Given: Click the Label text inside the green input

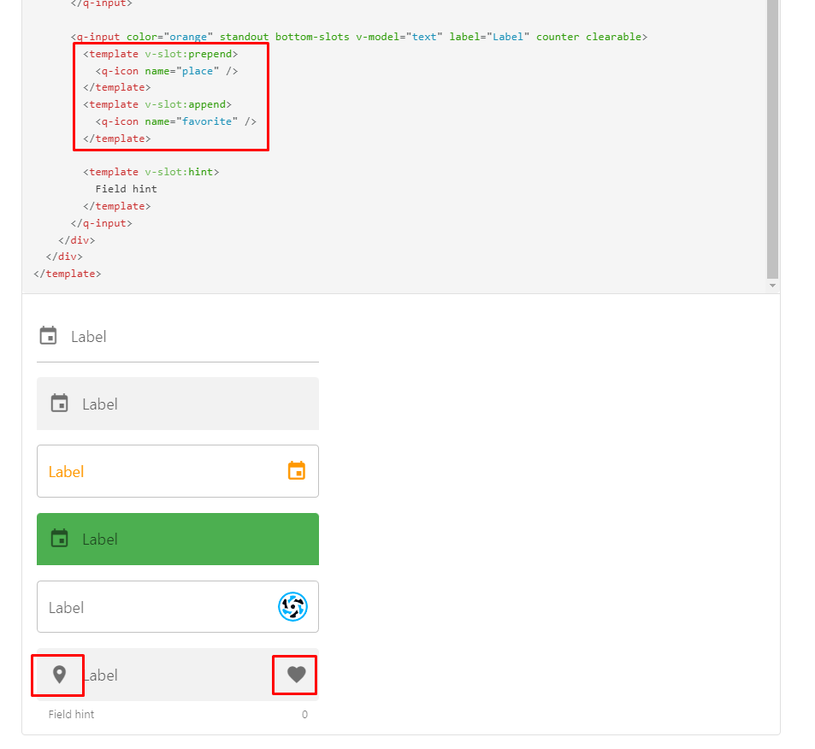Looking at the screenshot, I should tap(100, 539).
